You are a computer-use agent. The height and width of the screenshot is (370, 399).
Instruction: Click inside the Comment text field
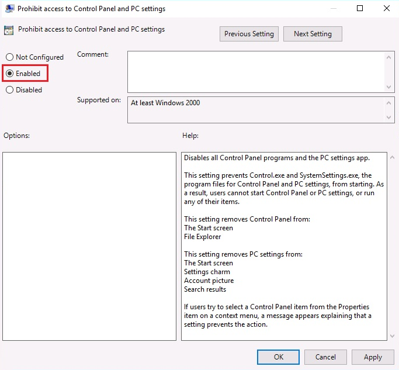click(256, 71)
